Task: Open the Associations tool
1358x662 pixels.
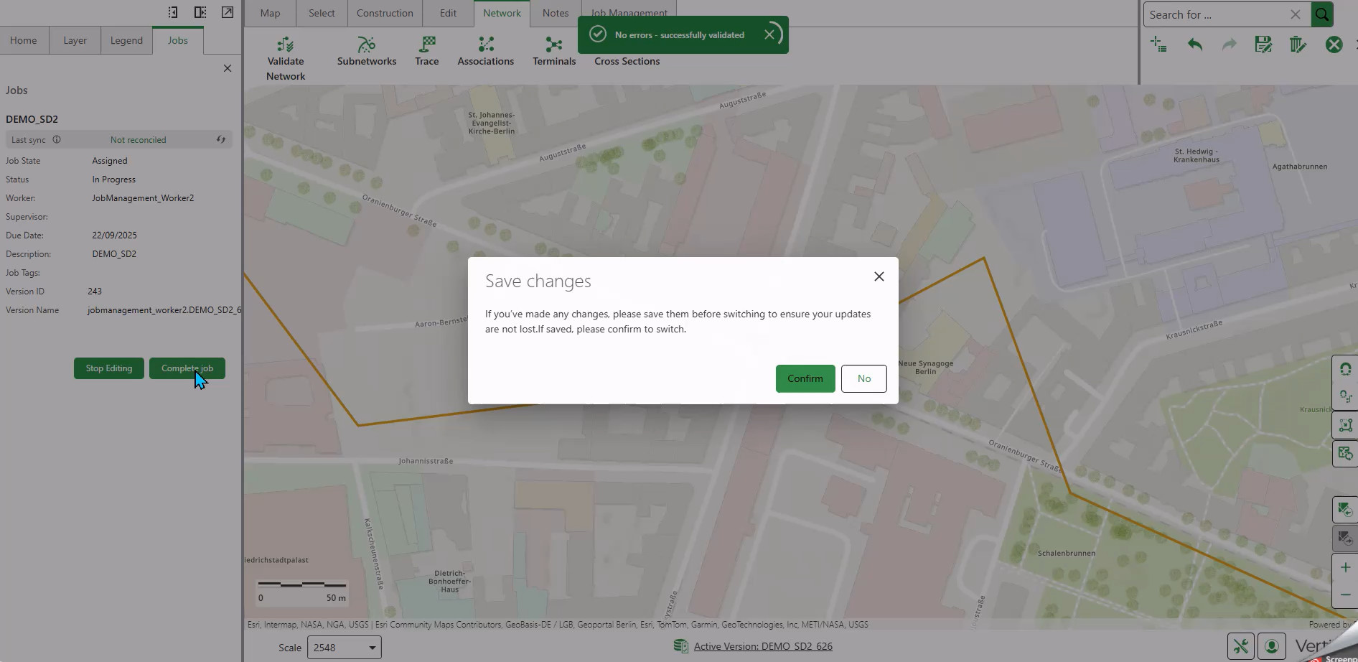Action: click(486, 45)
